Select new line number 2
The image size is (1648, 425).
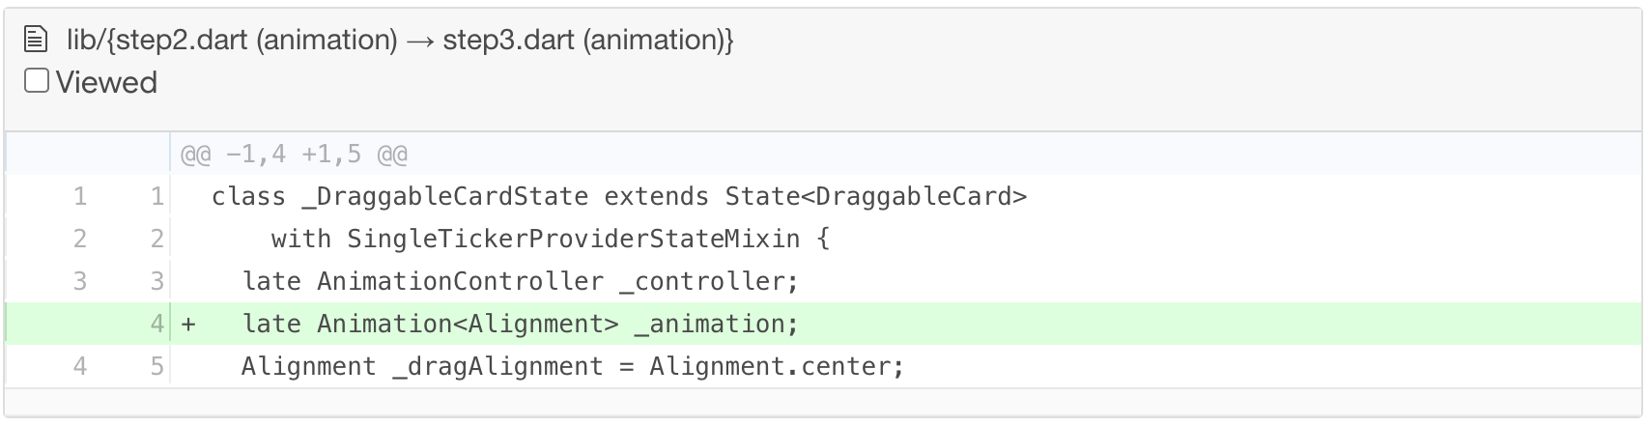pyautogui.click(x=156, y=239)
